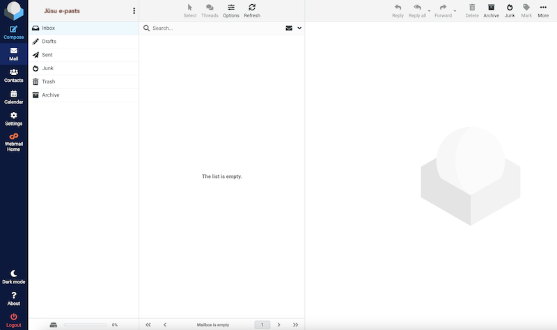Image resolution: width=557 pixels, height=330 pixels.
Task: Open list Options in the toolbar
Action: pos(231,10)
